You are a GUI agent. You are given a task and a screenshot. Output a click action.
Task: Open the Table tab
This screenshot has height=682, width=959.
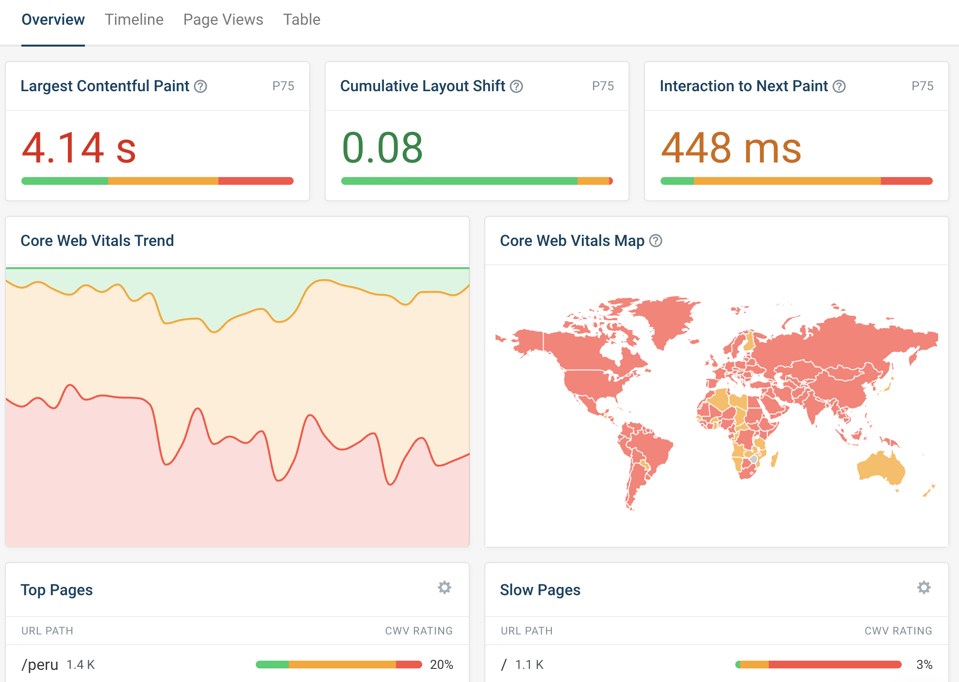point(302,20)
